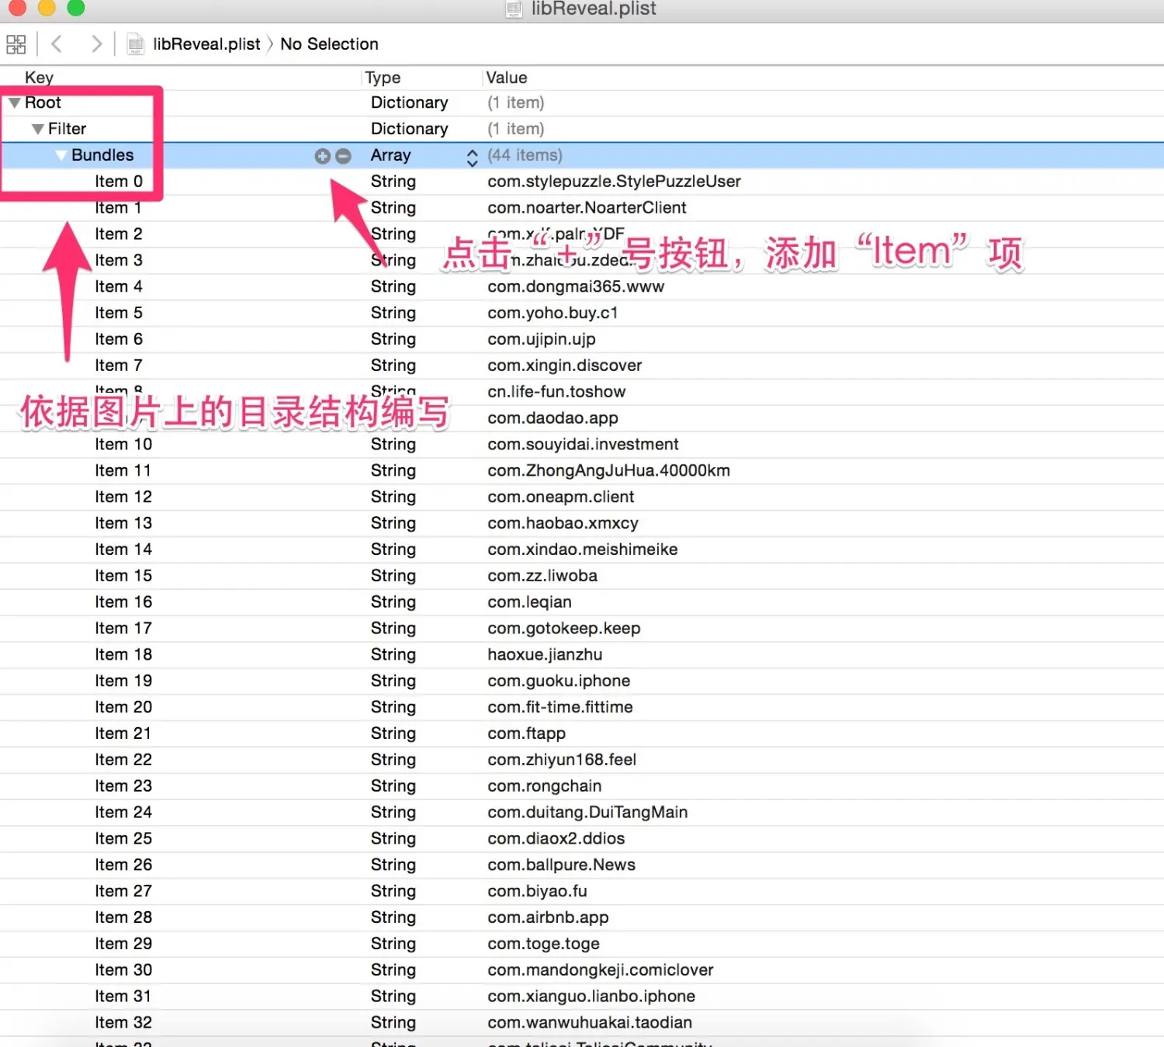1164x1047 pixels.
Task: Collapse the Bundles disclosure triangle
Action: point(61,156)
